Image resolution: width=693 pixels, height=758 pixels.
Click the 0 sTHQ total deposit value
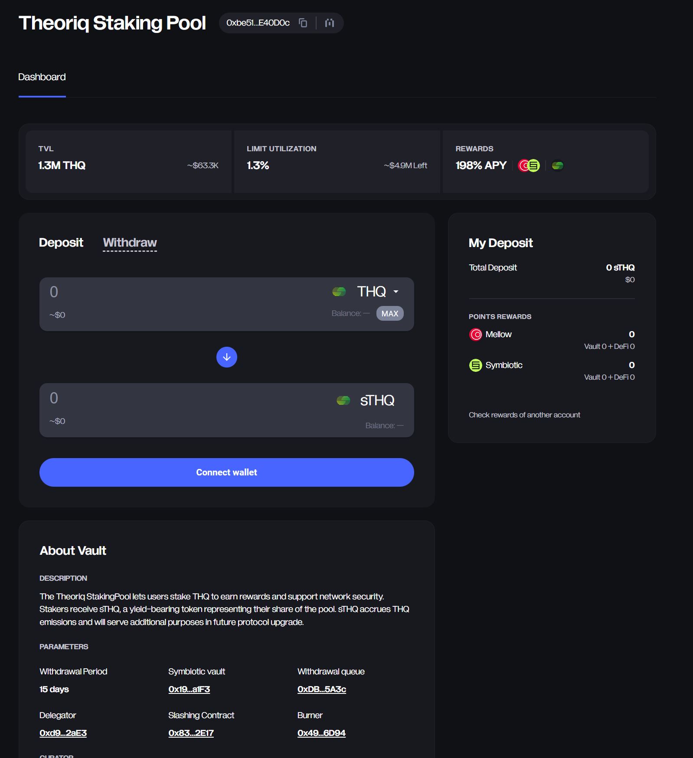tap(620, 267)
